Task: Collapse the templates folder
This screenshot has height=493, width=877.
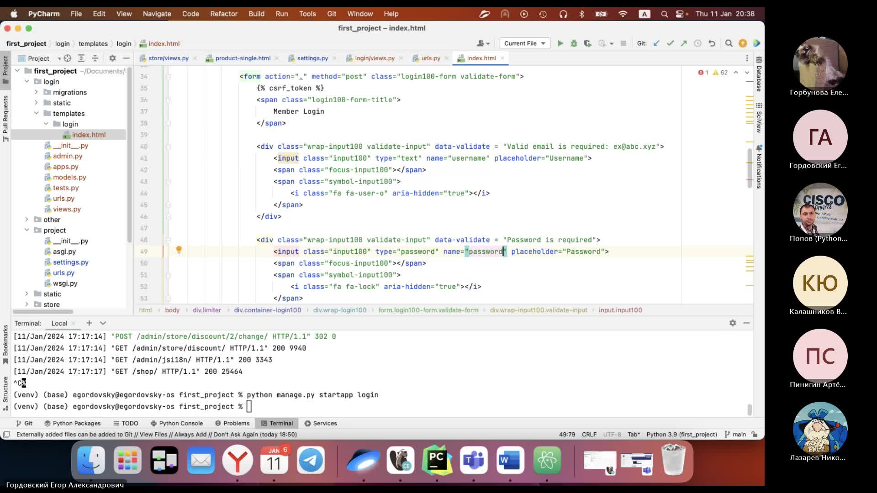Action: click(36, 113)
